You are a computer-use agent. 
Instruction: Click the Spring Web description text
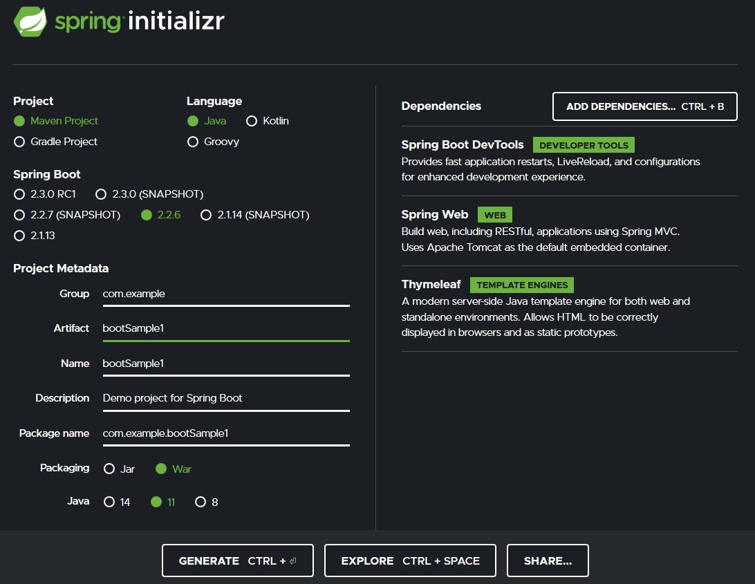[x=540, y=239]
